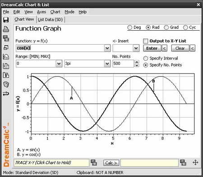203x177 pixels.
Task: Open the function graph sidebar icon
Action: coord(6,57)
